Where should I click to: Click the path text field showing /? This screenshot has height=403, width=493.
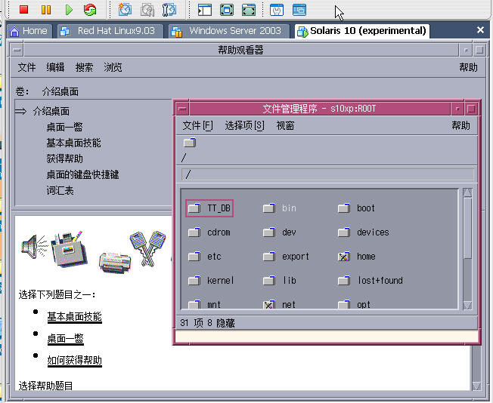pos(327,174)
